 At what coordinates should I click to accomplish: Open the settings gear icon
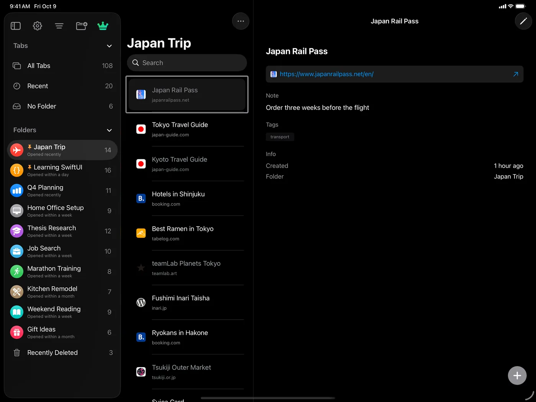coord(38,26)
